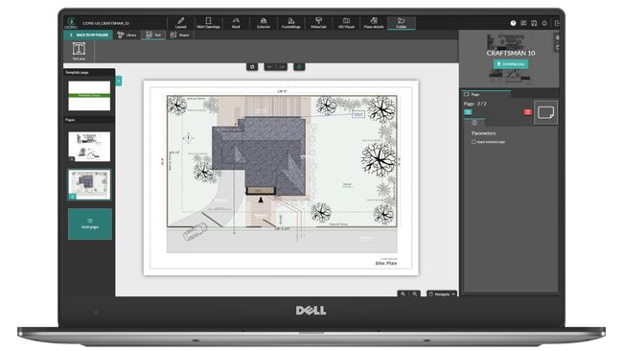Insert a Text area element
This screenshot has width=623, height=351.
(79, 51)
